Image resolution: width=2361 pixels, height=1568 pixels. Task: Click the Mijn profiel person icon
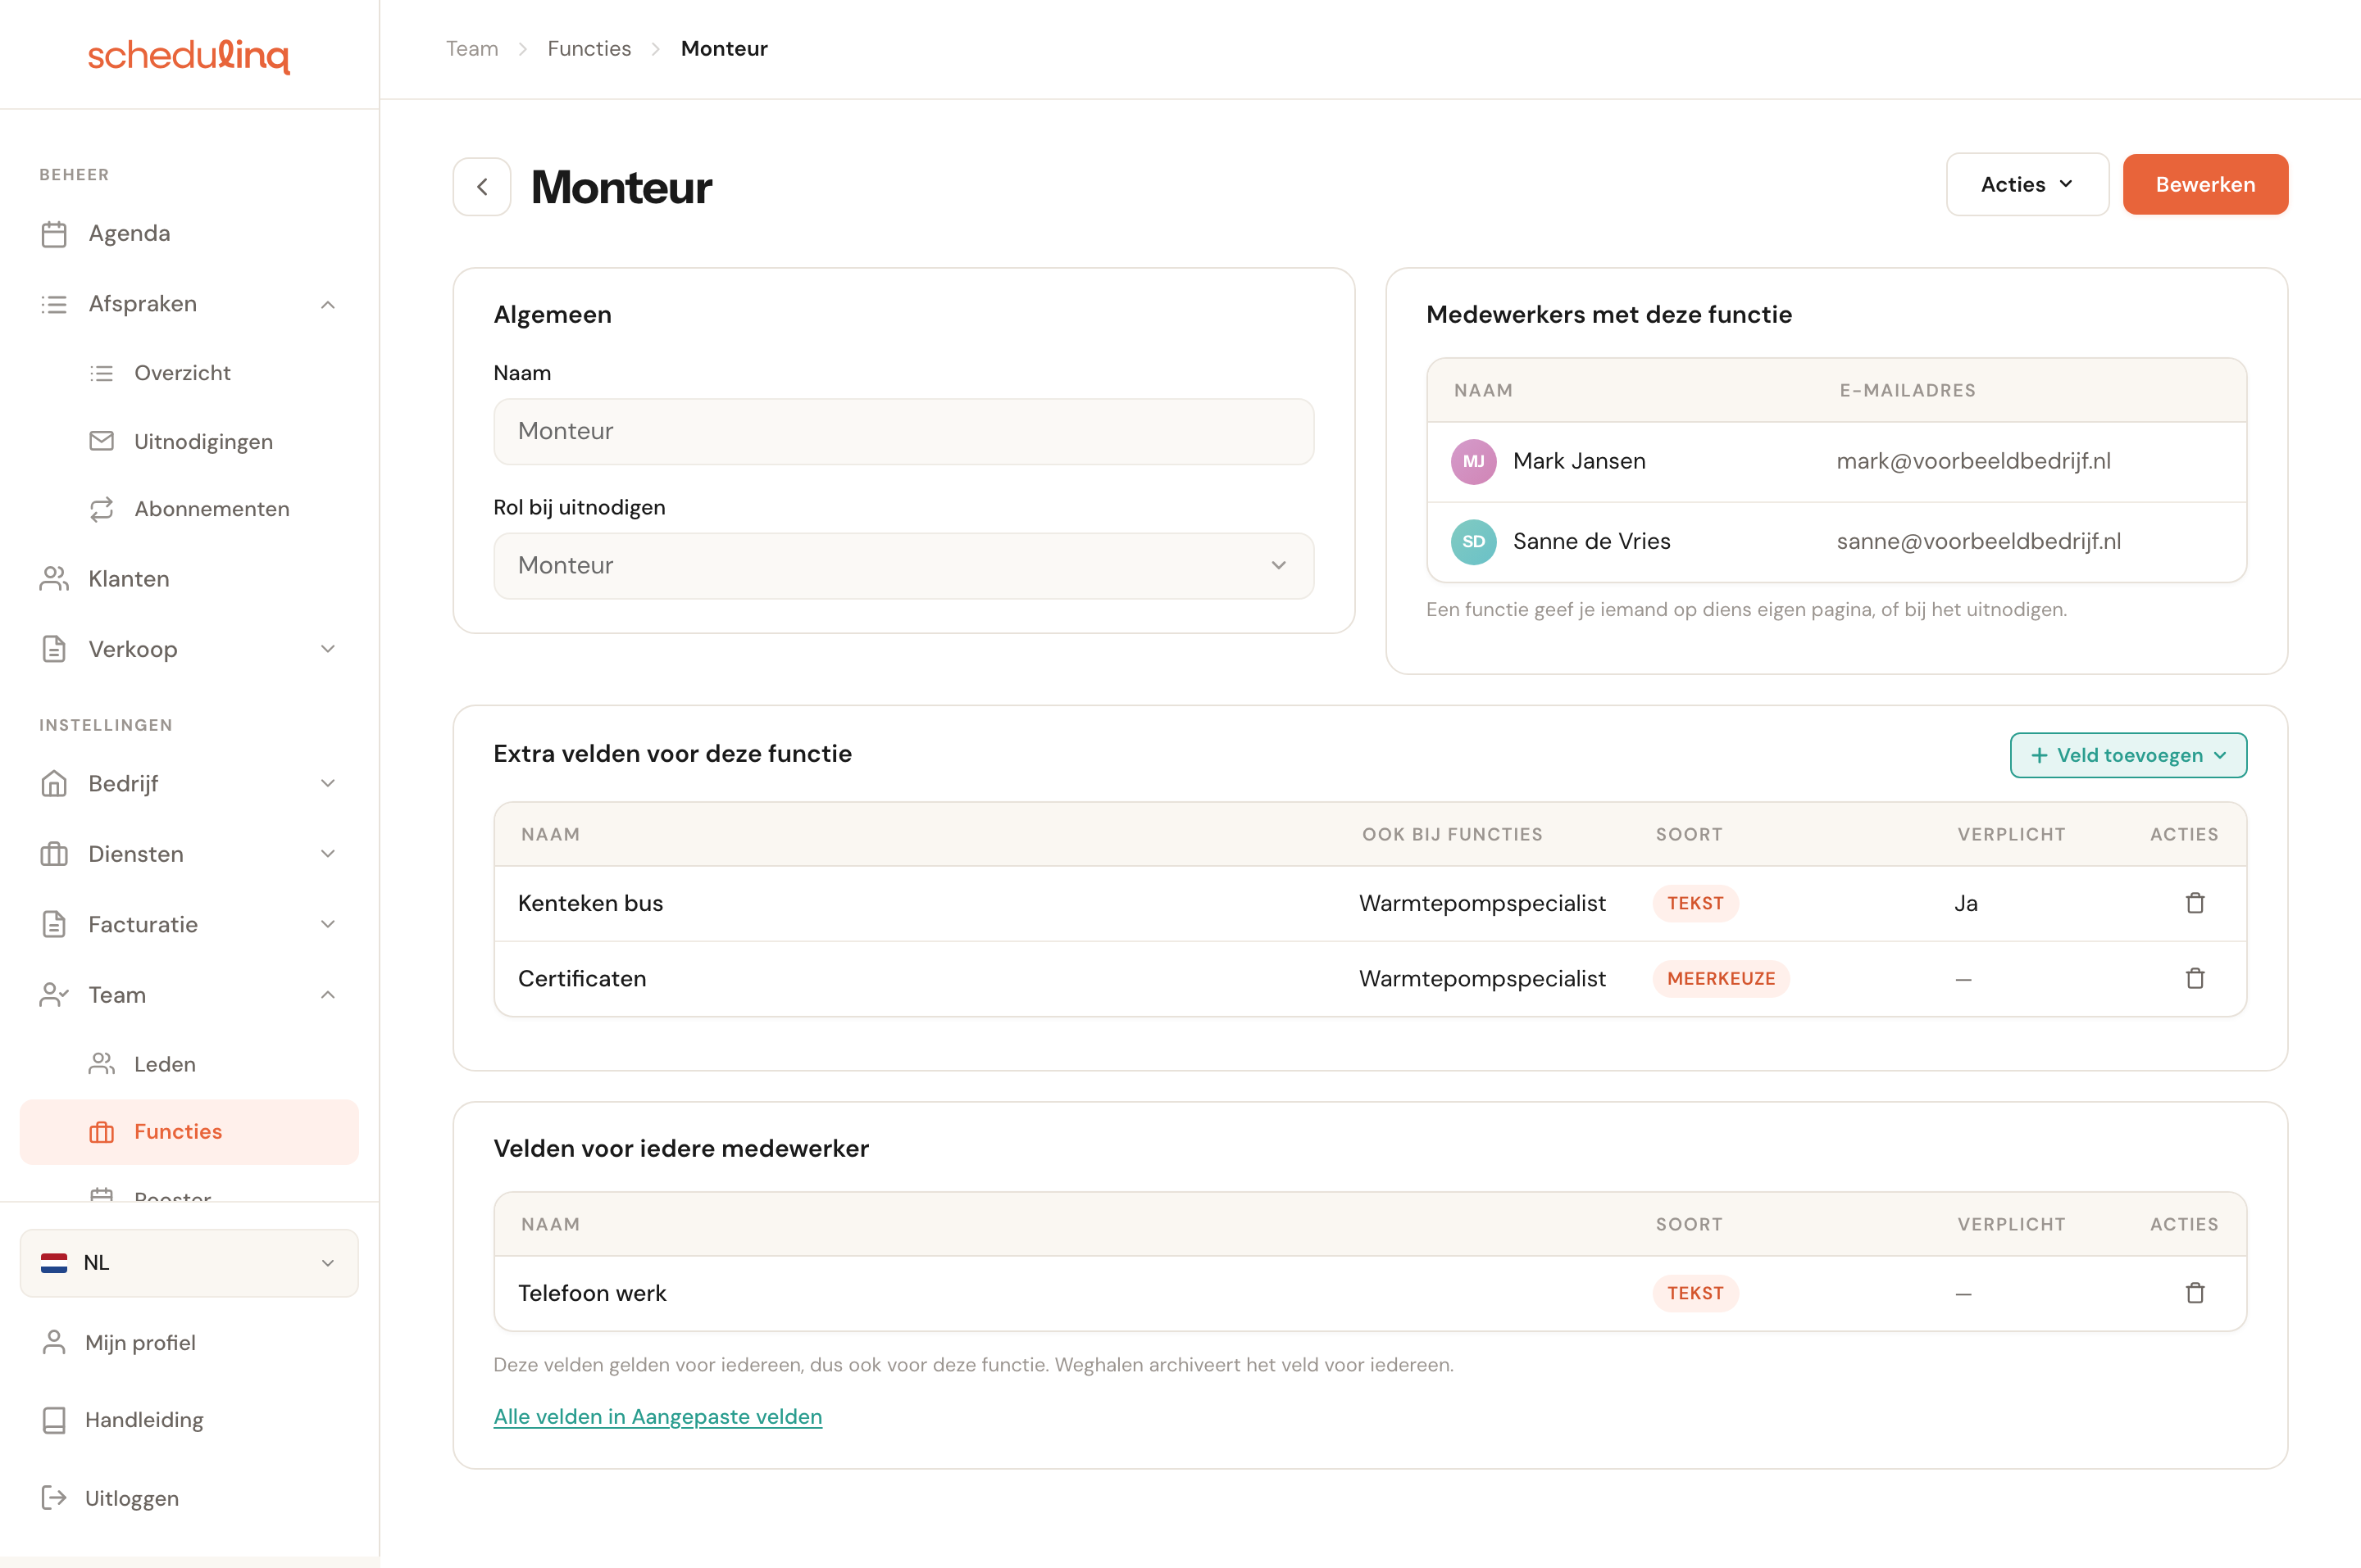tap(54, 1342)
